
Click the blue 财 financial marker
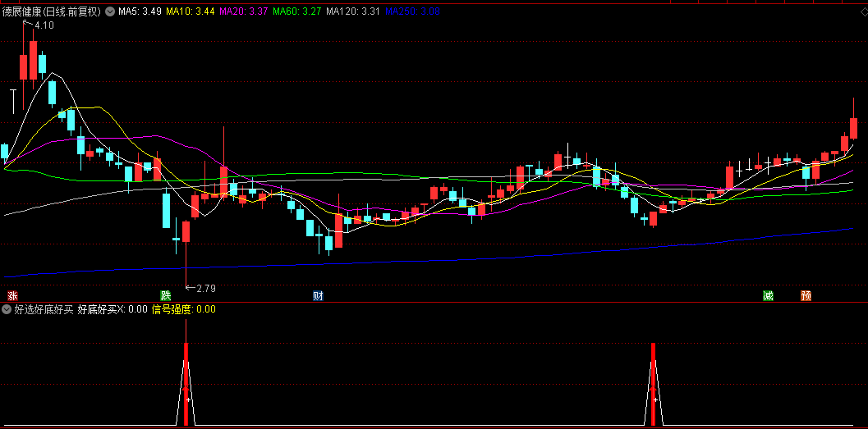pos(318,296)
